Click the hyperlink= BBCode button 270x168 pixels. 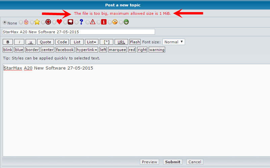[87, 50]
